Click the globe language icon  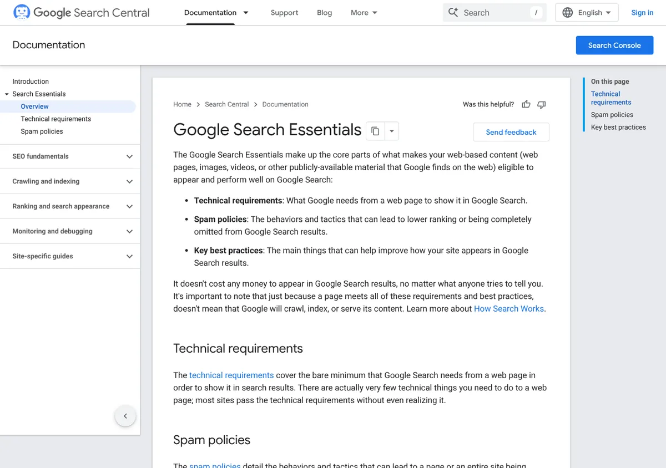(567, 12)
